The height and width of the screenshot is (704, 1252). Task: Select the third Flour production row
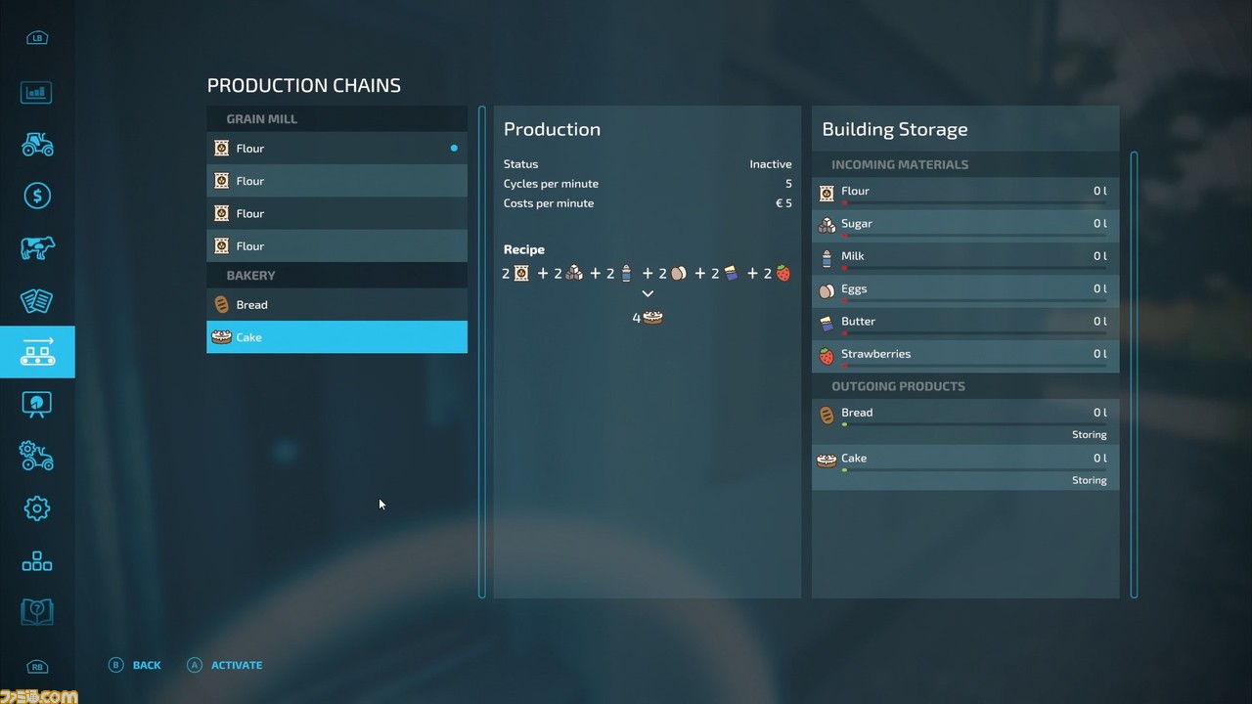coord(336,213)
